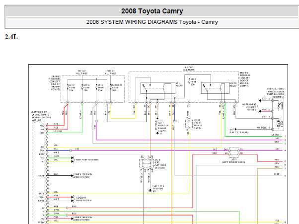The height and width of the screenshot is (224, 299).
Task: Click the J/C 4 junction connector box at center
Action: 147,163
